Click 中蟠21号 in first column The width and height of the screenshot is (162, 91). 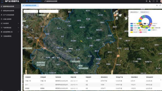tap(28, 81)
